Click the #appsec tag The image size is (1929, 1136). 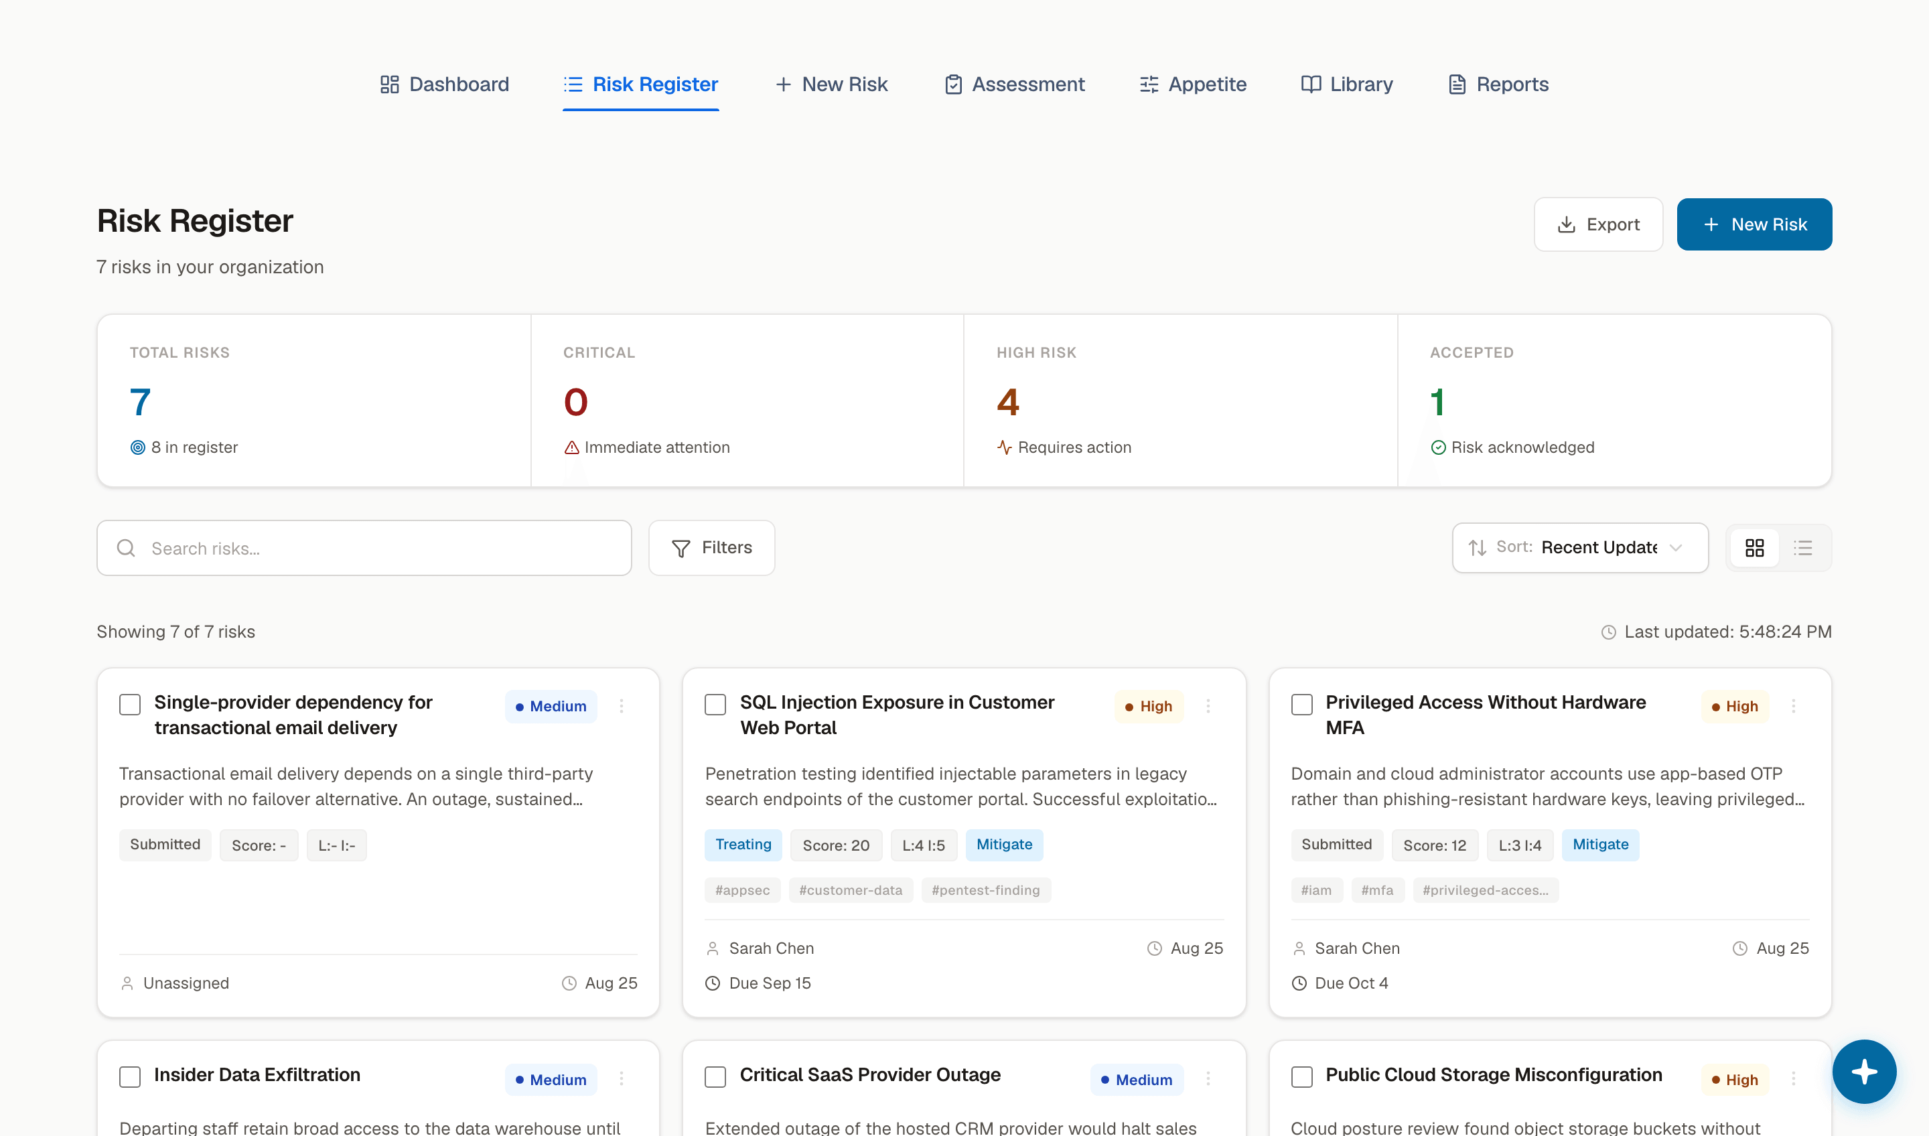point(743,890)
